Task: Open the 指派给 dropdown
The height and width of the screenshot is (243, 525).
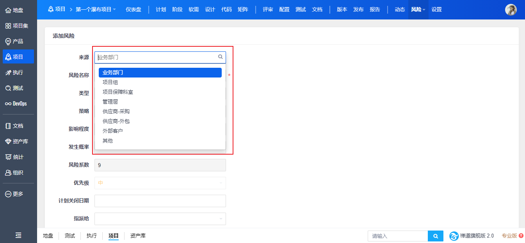Action: [x=160, y=219]
